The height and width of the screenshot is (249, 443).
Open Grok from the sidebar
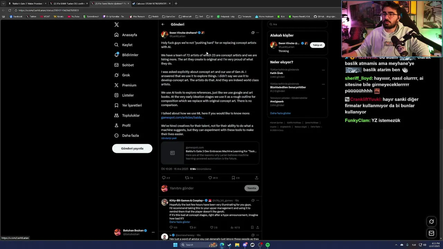(x=123, y=75)
